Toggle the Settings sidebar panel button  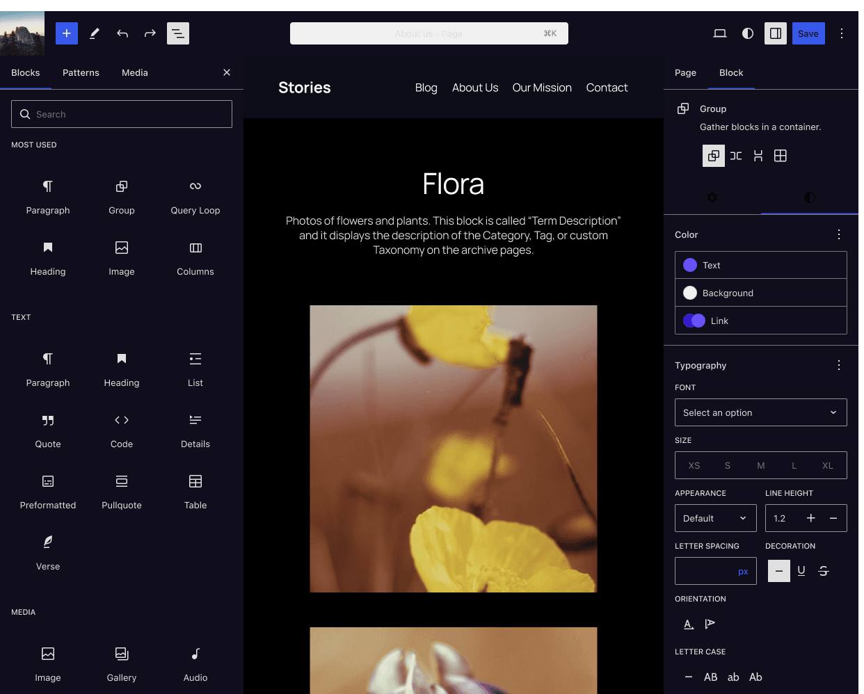coord(776,33)
